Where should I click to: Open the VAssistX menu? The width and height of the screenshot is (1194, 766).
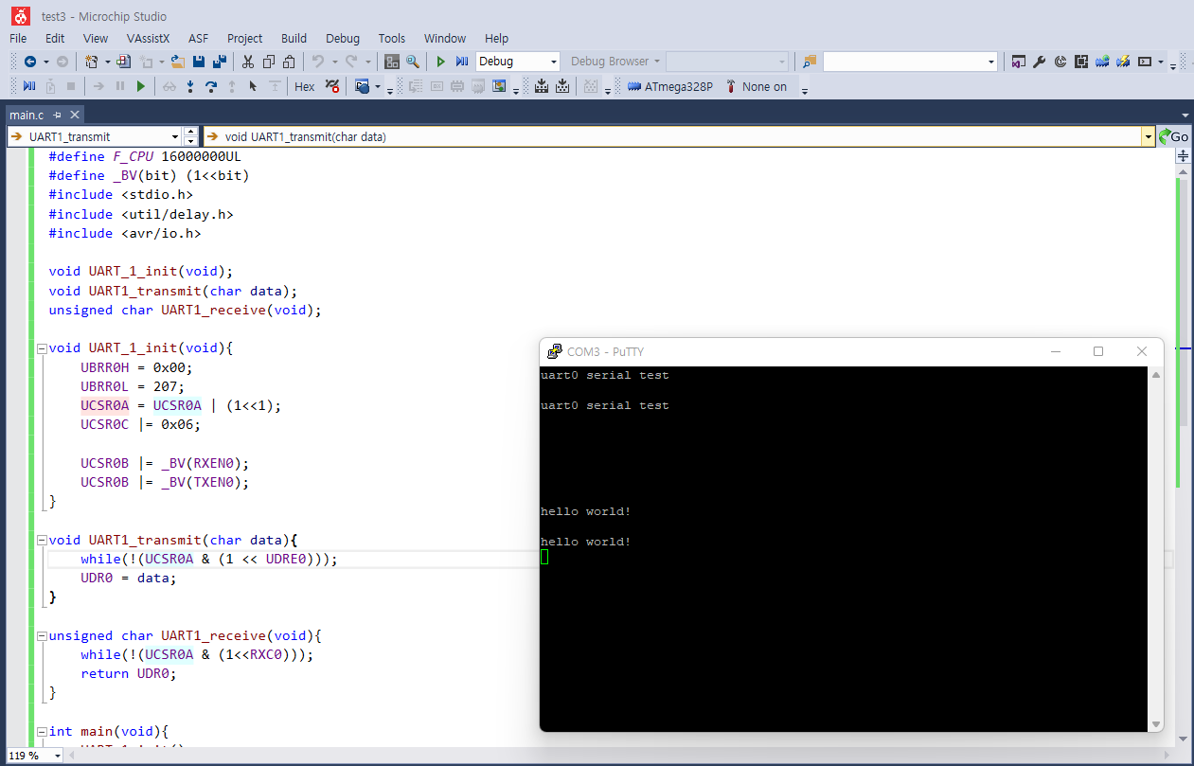148,38
